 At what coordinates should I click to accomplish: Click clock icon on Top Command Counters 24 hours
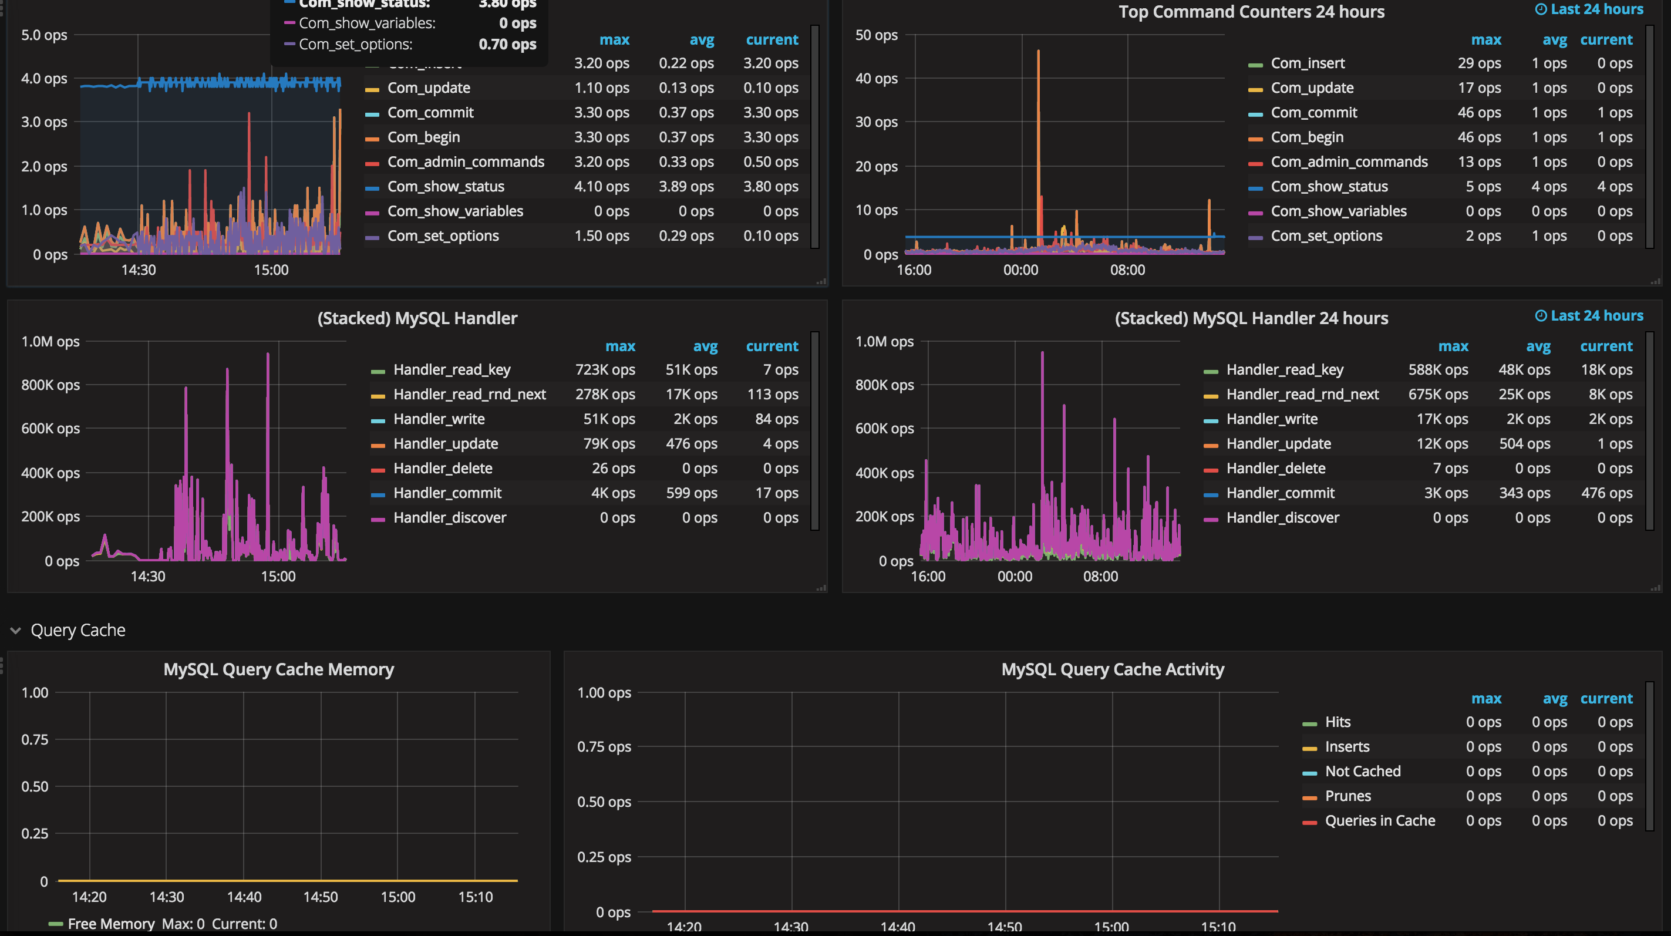click(1541, 9)
